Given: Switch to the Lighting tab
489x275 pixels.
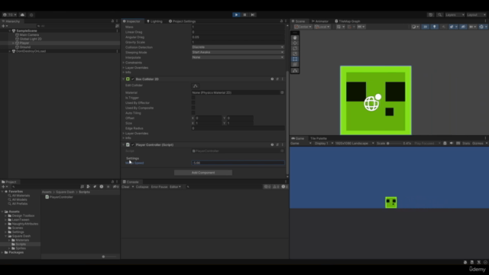Looking at the screenshot, I should point(154,21).
